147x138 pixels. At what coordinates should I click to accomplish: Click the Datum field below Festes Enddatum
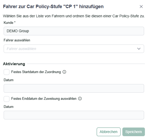[74, 115]
